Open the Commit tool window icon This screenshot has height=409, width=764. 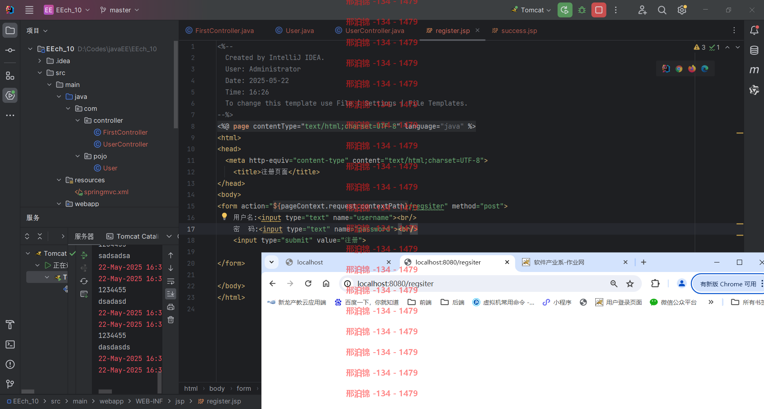pyautogui.click(x=10, y=50)
